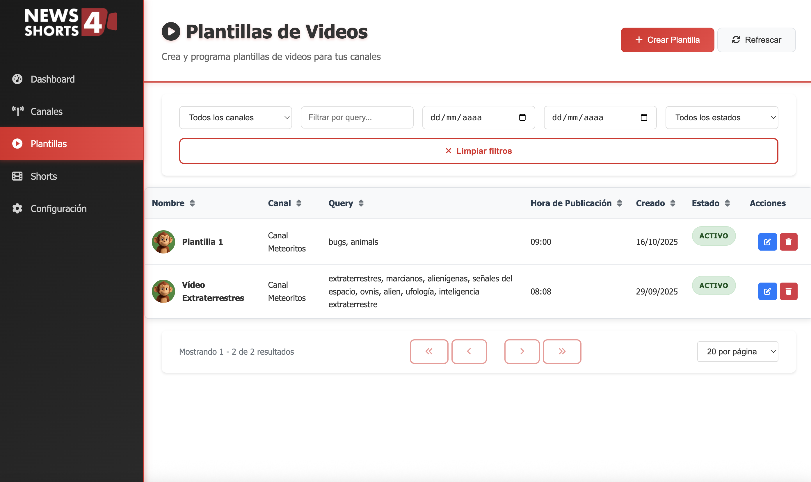Delete the Plantilla 1 template
This screenshot has height=482, width=811.
coord(788,242)
